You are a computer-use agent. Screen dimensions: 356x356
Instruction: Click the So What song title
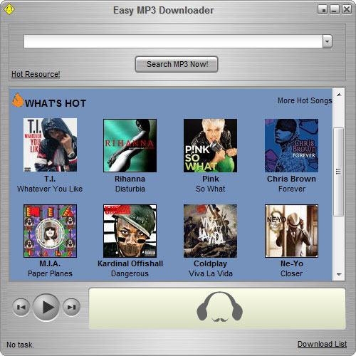211,189
